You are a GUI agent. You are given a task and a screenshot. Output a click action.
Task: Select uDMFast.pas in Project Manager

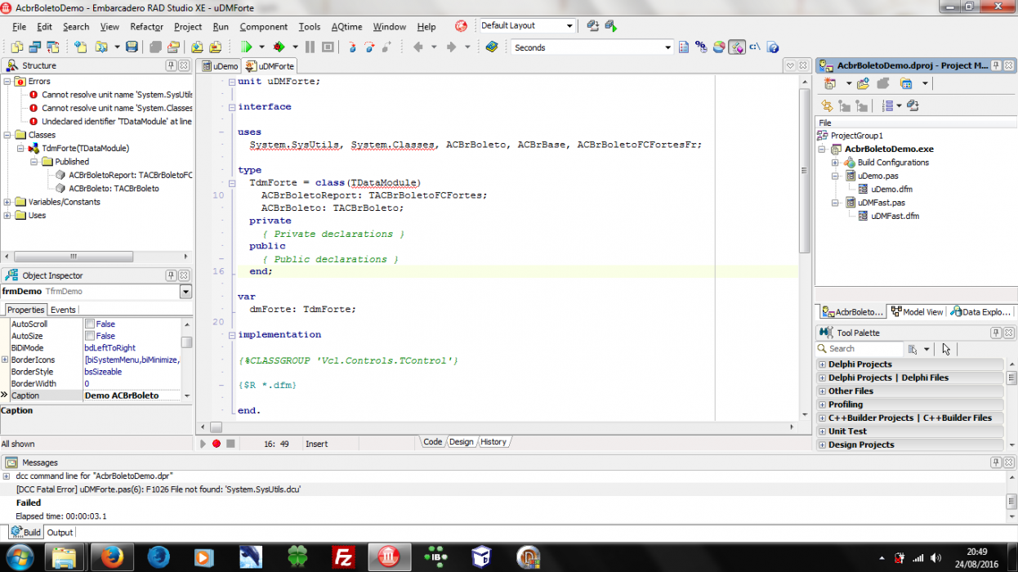881,202
